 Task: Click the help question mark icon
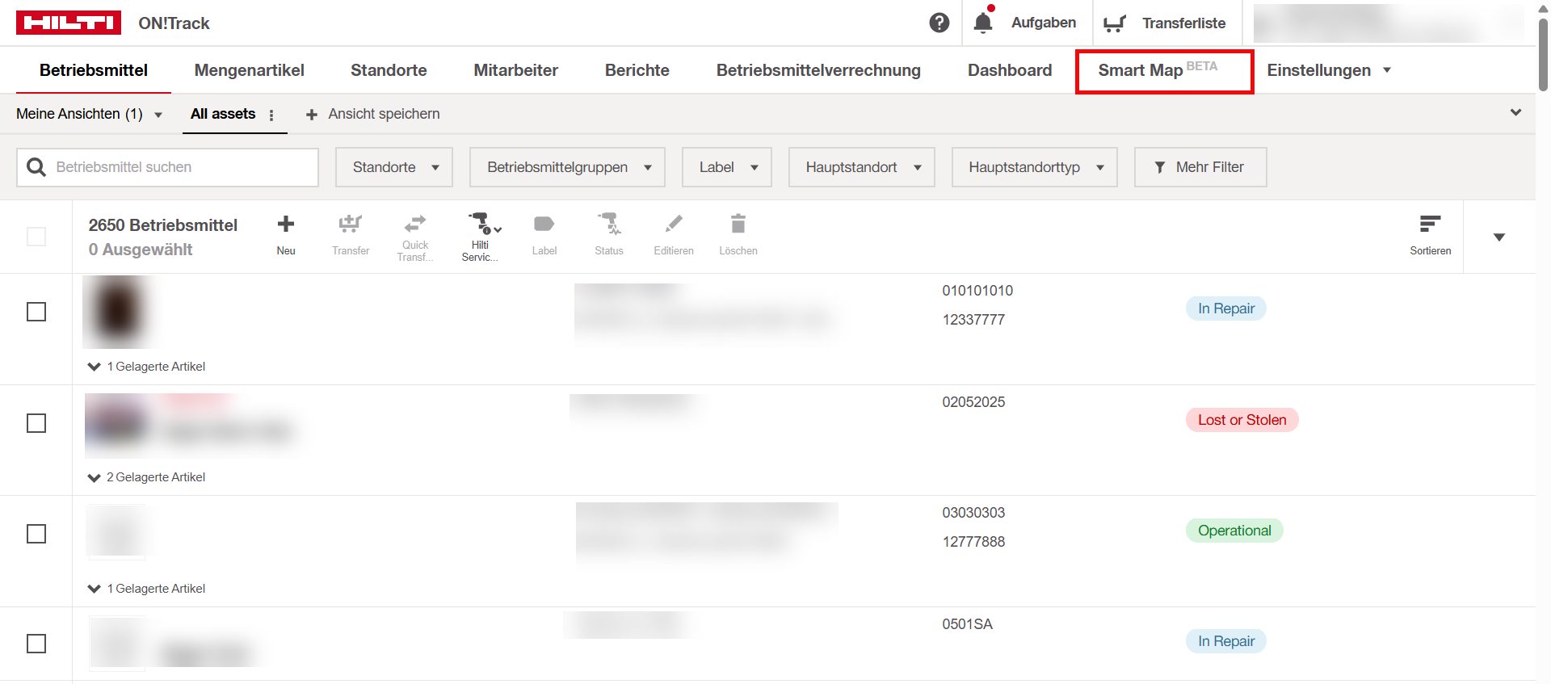(939, 23)
